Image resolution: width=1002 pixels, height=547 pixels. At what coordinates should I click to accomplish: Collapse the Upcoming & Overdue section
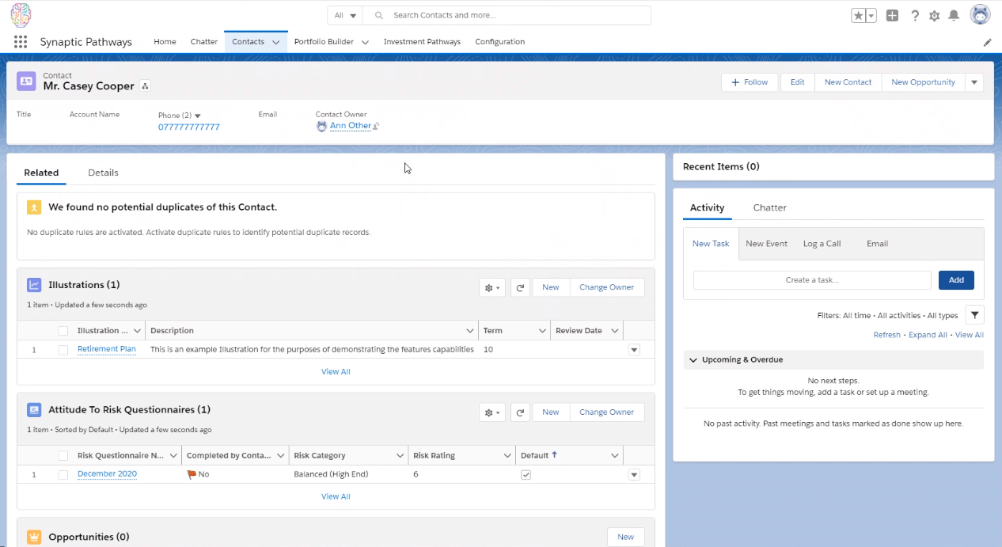click(x=694, y=360)
